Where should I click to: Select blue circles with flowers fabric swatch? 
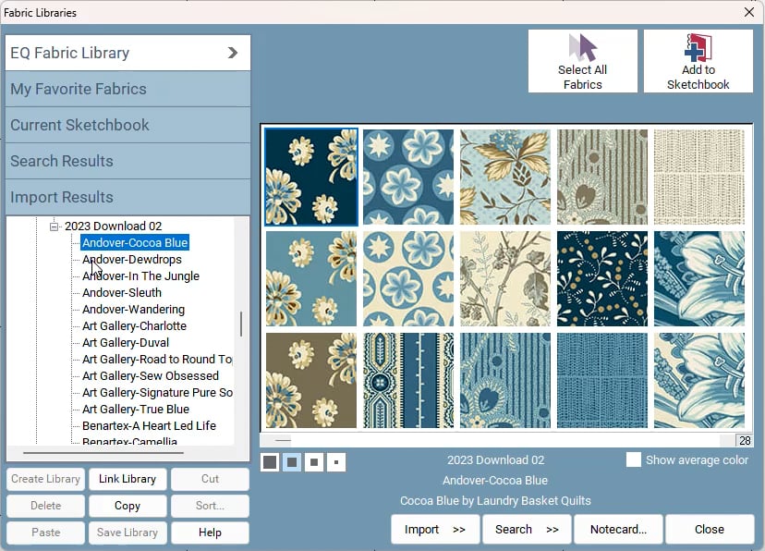point(408,177)
